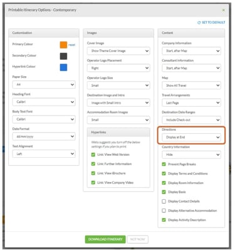Uncheck Link: View Web Version
The width and height of the screenshot is (235, 252).
(x=93, y=155)
